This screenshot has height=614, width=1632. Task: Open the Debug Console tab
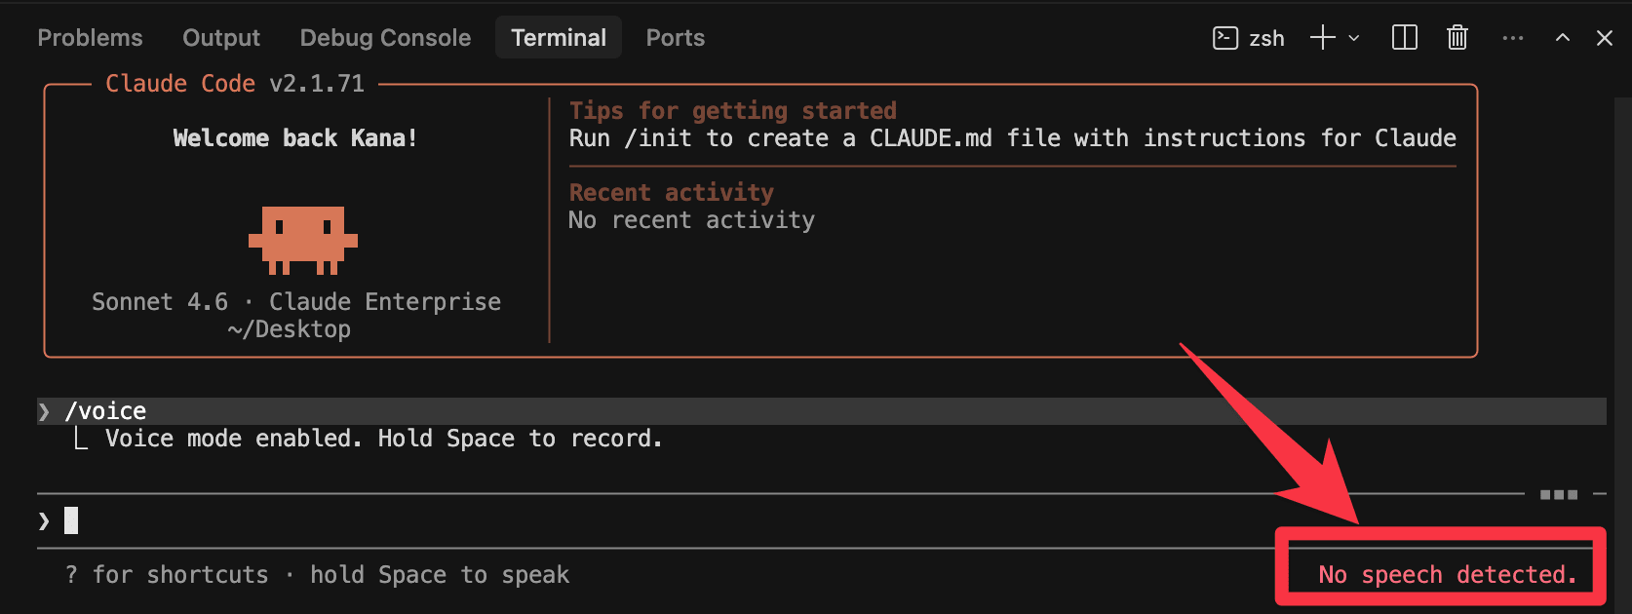(x=385, y=38)
